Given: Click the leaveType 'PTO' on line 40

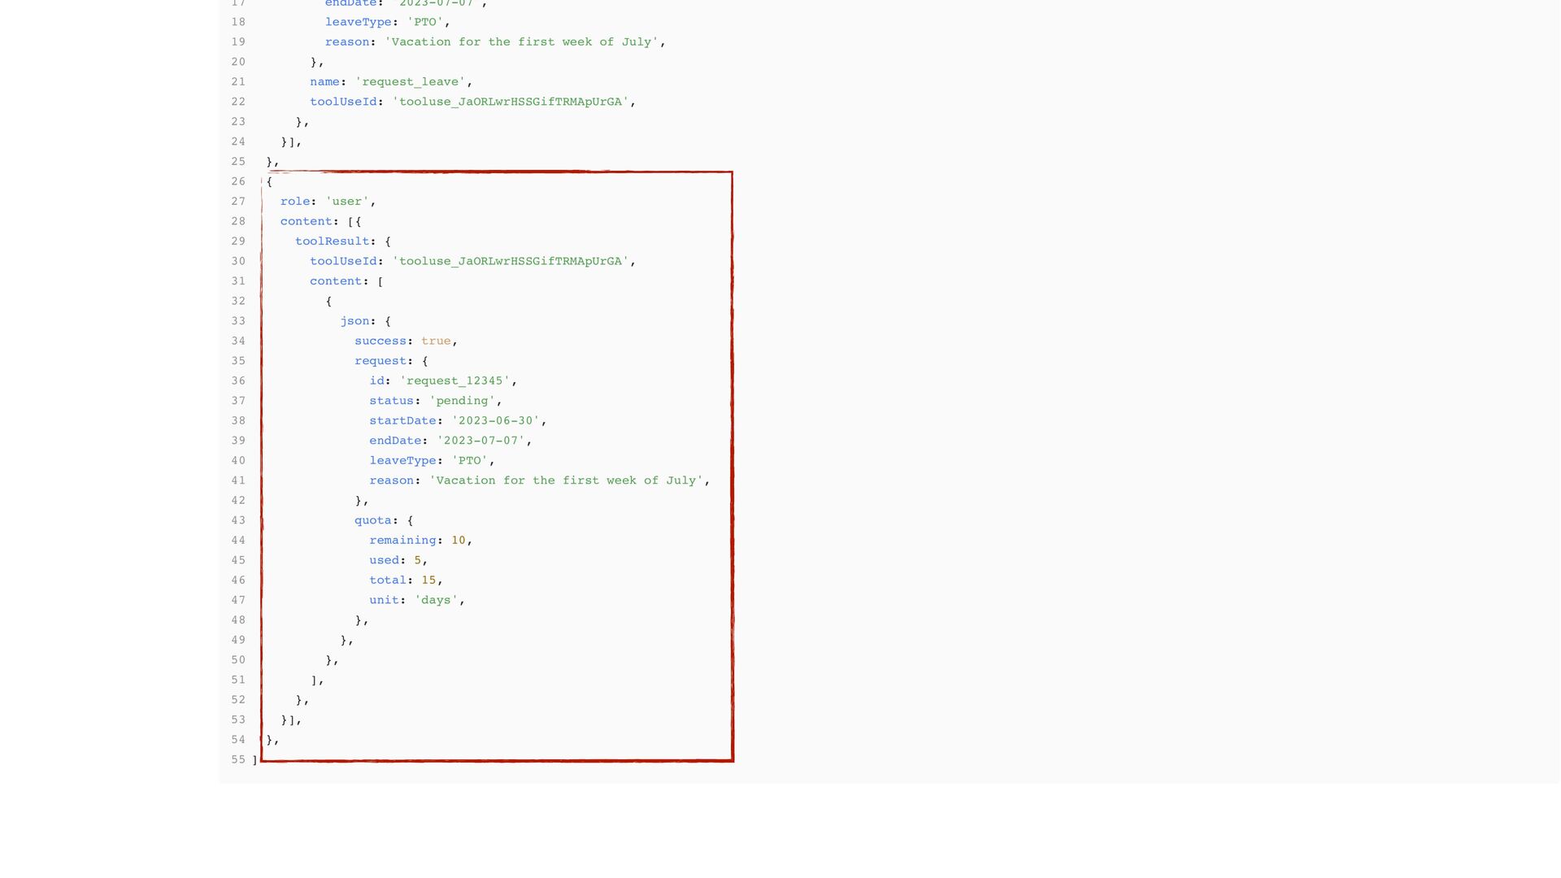Looking at the screenshot, I should point(469,460).
